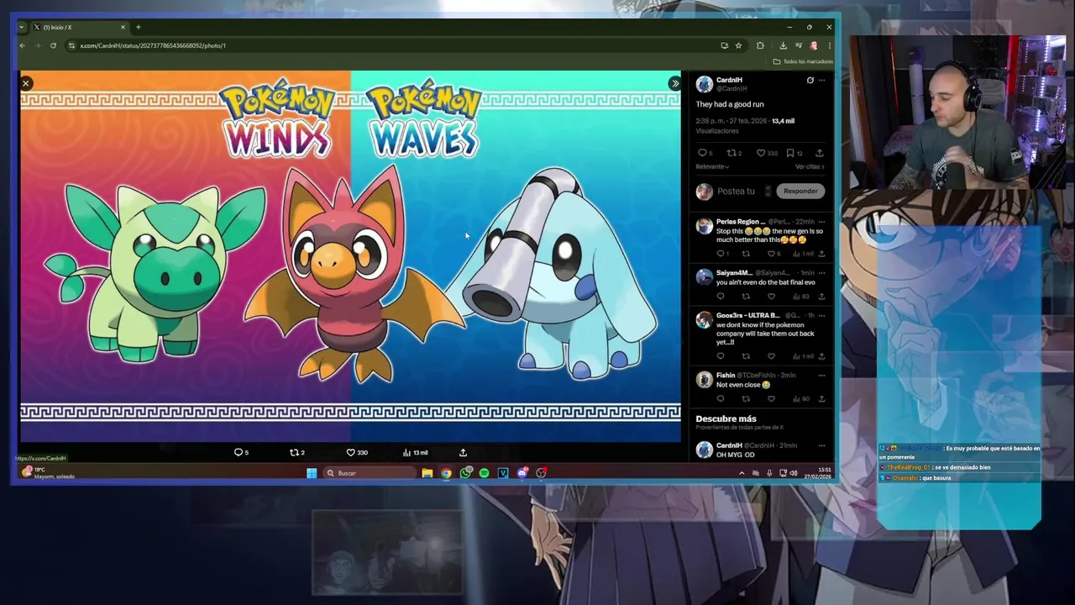Open 'Todos los marcadores' bookmarks folder
This screenshot has width=1075, height=605.
coord(803,61)
